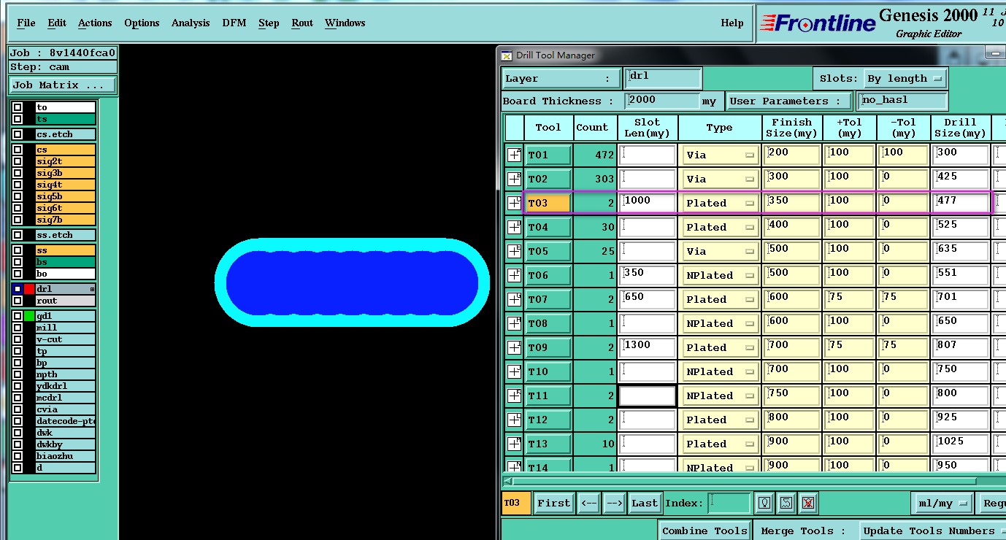Open the Rout menu
This screenshot has width=1006, height=540.
[302, 23]
